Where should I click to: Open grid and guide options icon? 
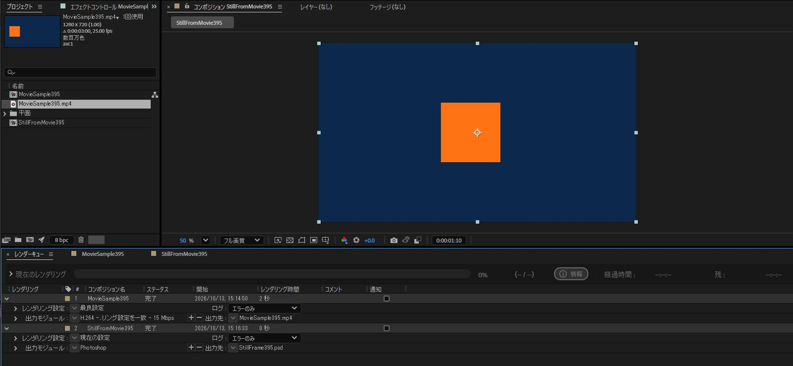click(x=326, y=241)
